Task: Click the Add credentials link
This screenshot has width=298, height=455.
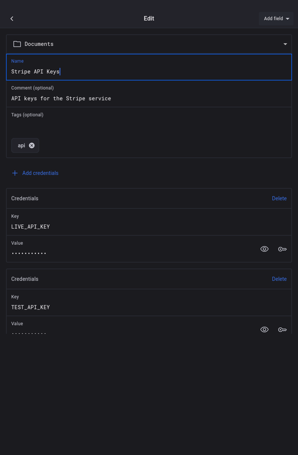Action: [x=40, y=173]
